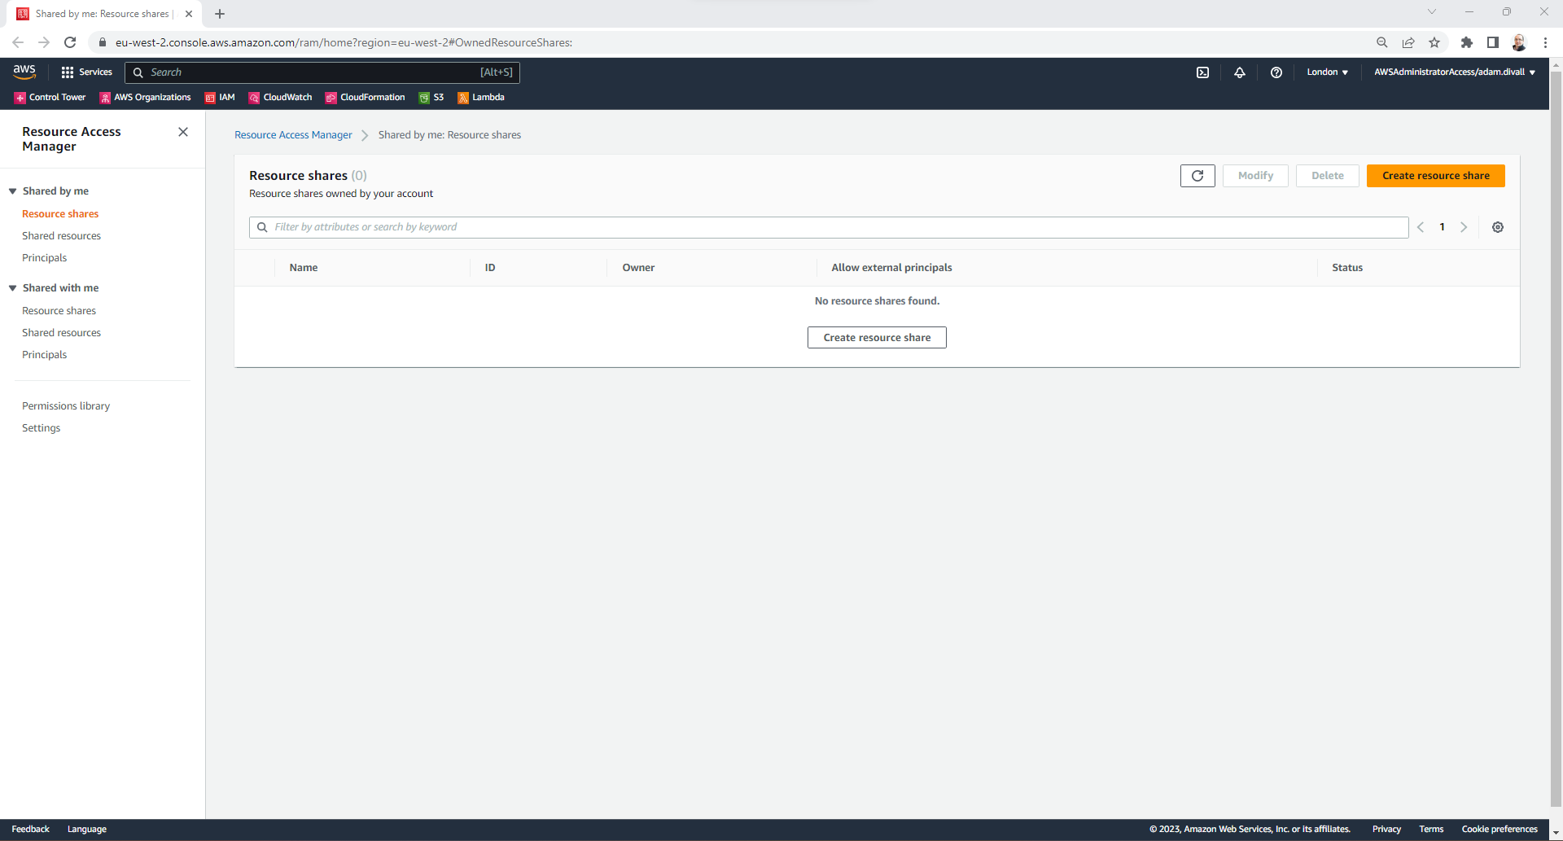Open the Services grid menu
1563x841 pixels.
(x=86, y=72)
